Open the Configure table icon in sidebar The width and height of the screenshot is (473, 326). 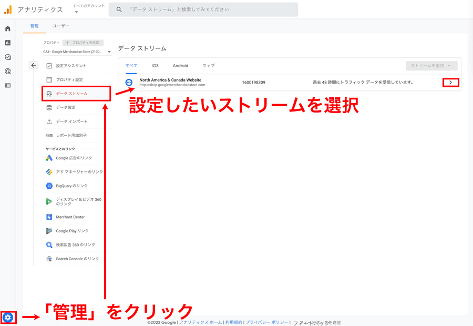[x=8, y=85]
